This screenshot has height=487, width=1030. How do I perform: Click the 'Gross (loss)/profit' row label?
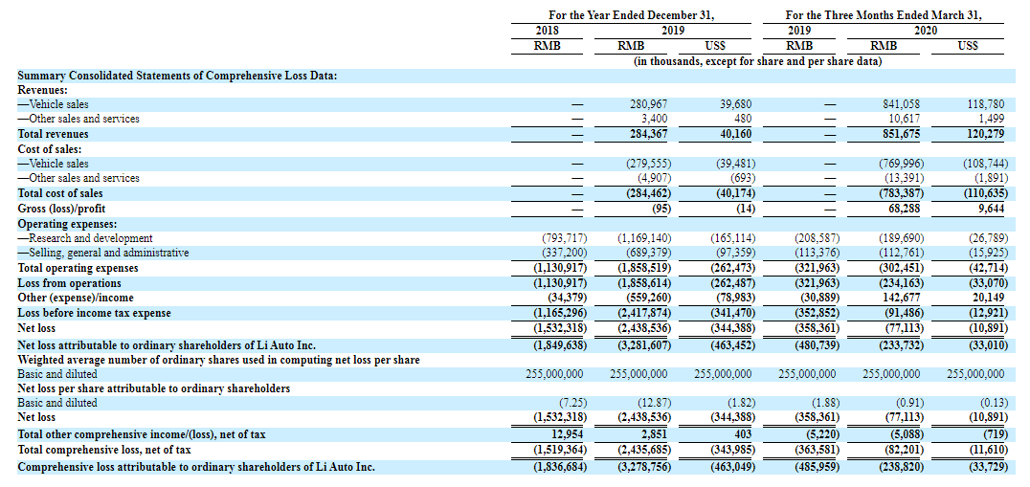(63, 208)
